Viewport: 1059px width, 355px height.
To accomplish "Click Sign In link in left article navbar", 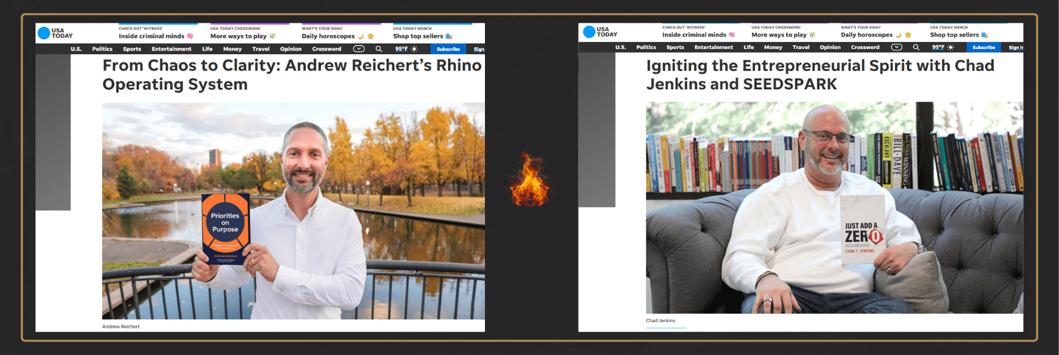I will pyautogui.click(x=479, y=49).
